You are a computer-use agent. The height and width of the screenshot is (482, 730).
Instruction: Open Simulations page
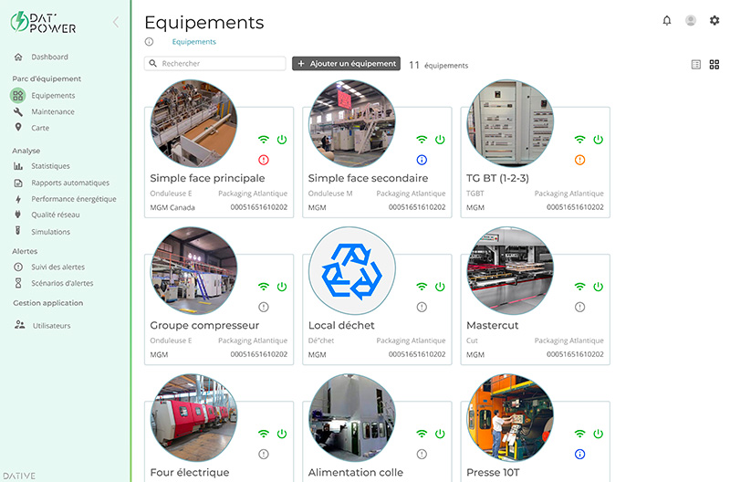click(x=51, y=232)
